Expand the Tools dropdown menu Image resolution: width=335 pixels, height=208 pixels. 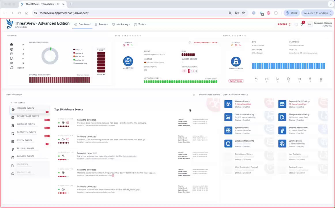pos(140,24)
